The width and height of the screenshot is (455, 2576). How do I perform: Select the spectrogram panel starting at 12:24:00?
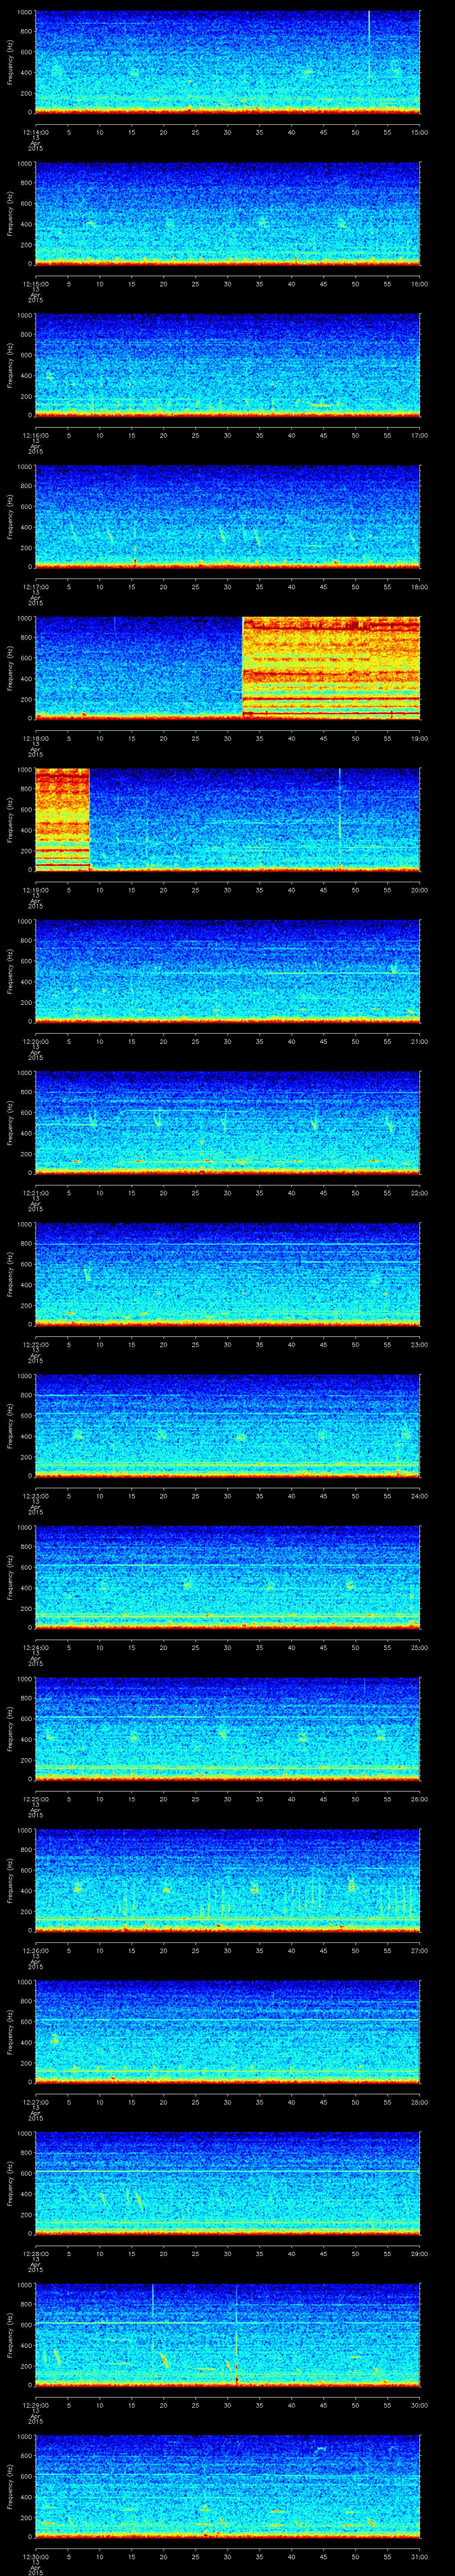tap(228, 1577)
